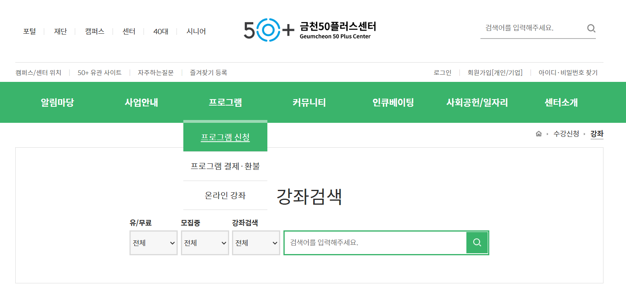Click the Geumcheon 50 Plus Center logo
Image resolution: width=626 pixels, height=295 pixels.
[x=310, y=29]
